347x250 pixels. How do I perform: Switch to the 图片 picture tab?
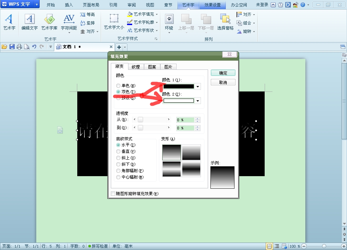pyautogui.click(x=168, y=67)
